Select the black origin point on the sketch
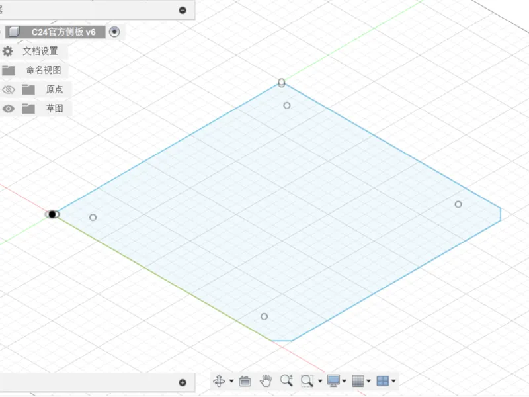 52,214
